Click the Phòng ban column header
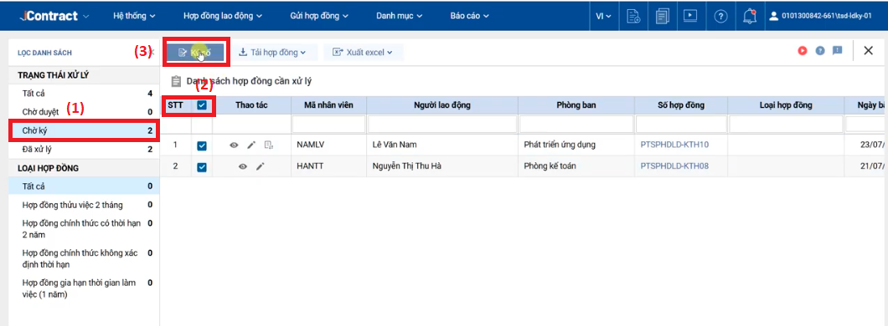The width and height of the screenshot is (888, 326). coord(576,105)
